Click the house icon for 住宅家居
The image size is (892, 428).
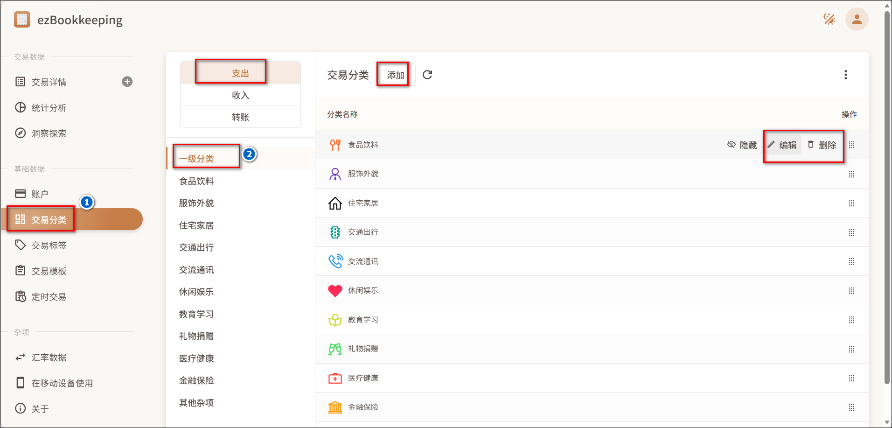335,203
